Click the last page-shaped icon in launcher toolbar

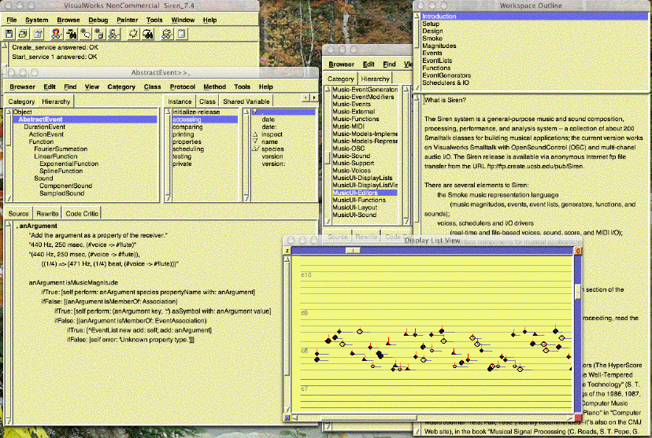(181, 34)
